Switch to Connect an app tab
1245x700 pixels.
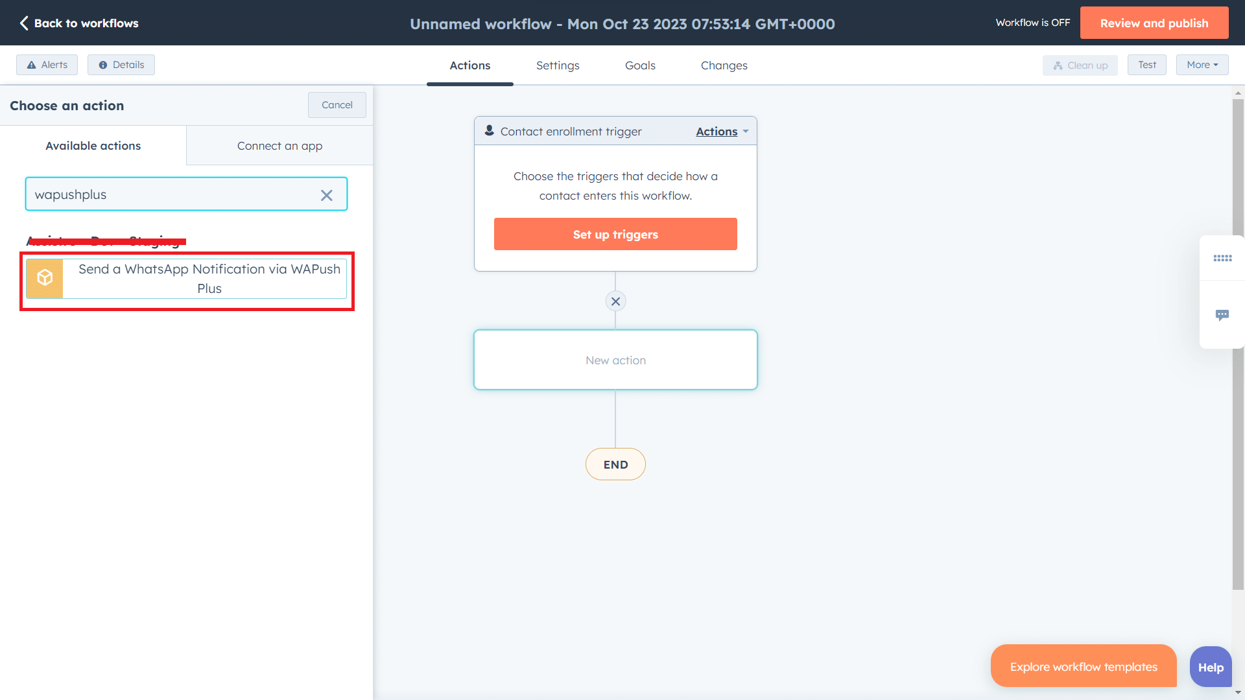click(279, 146)
